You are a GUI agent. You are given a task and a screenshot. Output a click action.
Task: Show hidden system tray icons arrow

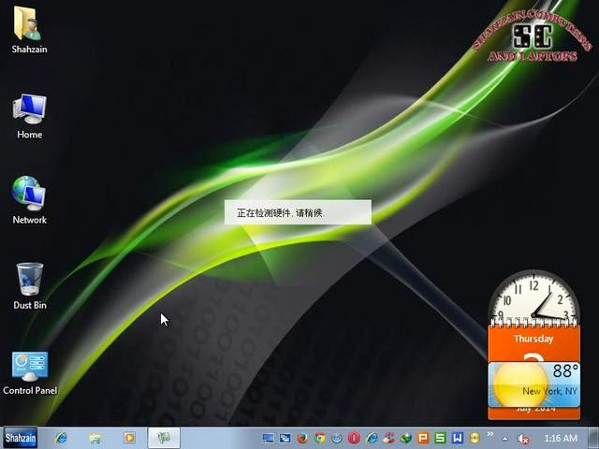coord(505,439)
